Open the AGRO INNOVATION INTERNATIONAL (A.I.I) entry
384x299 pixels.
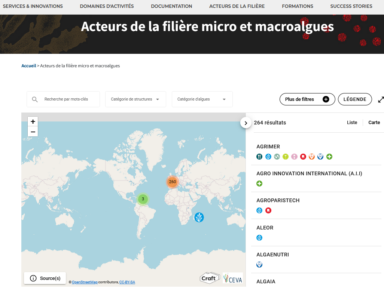point(309,173)
